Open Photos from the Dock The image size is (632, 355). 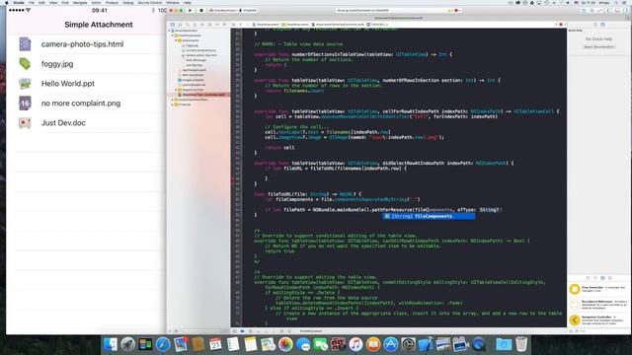coord(285,344)
